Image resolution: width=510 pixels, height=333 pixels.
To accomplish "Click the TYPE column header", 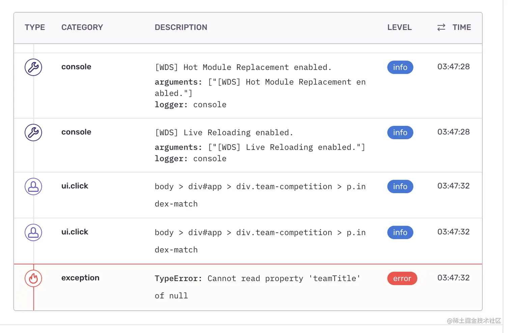I will 35,27.
